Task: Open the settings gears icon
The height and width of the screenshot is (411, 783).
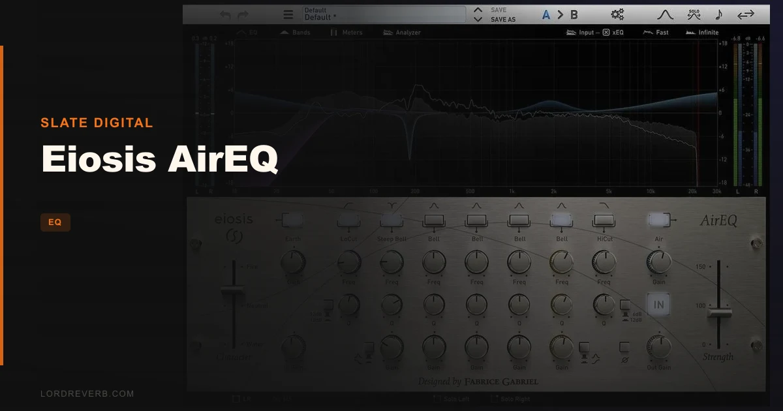Action: 617,14
